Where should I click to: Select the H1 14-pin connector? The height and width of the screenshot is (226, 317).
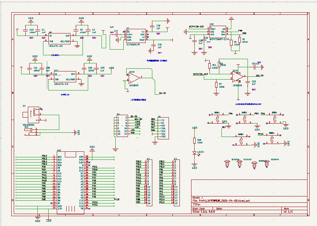coord(122,126)
